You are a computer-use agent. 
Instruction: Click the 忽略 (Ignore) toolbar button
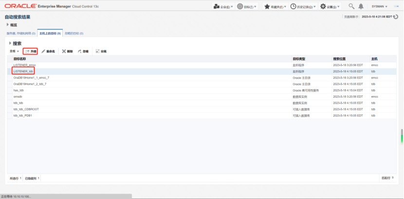point(83,51)
